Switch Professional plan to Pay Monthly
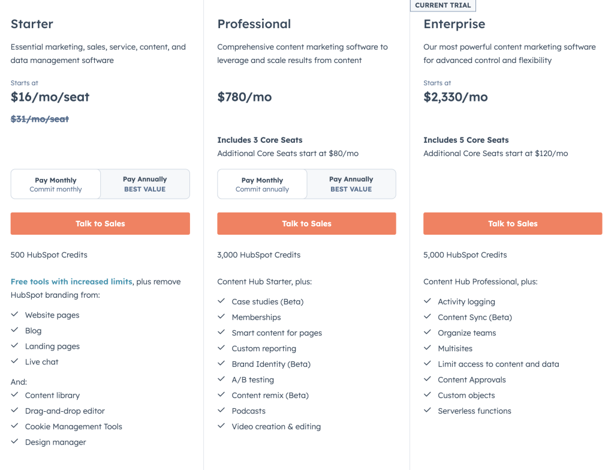614x470 pixels. pyautogui.click(x=261, y=184)
